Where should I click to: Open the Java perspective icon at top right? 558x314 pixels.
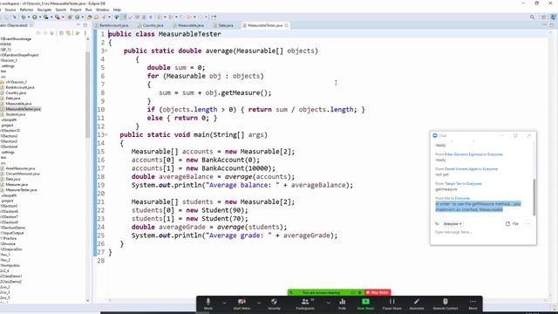(x=554, y=17)
